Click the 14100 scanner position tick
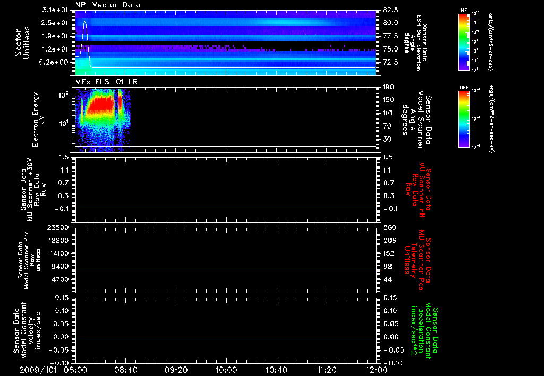This screenshot has width=544, height=376. point(58,253)
